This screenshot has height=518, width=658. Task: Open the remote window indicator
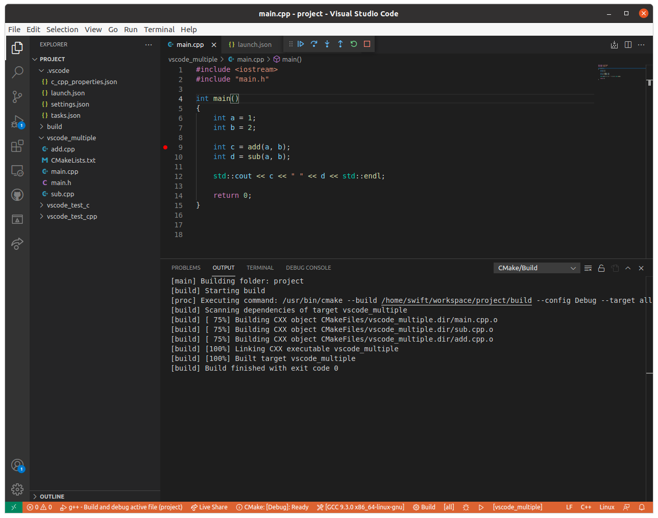tap(14, 507)
